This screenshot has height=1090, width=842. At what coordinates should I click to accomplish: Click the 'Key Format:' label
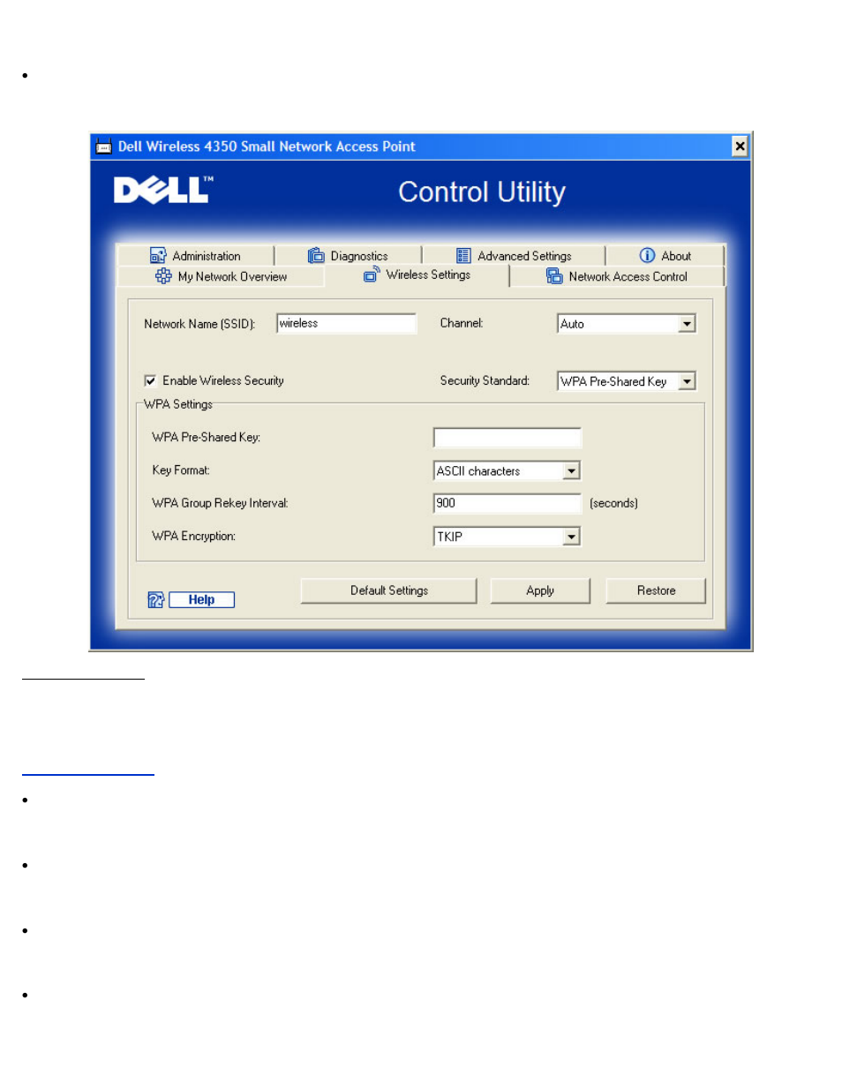pos(181,470)
